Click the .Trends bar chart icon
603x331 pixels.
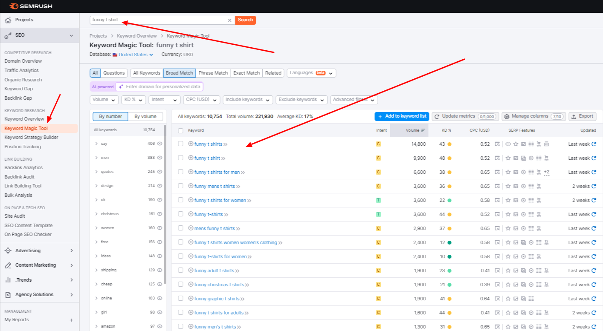8,280
